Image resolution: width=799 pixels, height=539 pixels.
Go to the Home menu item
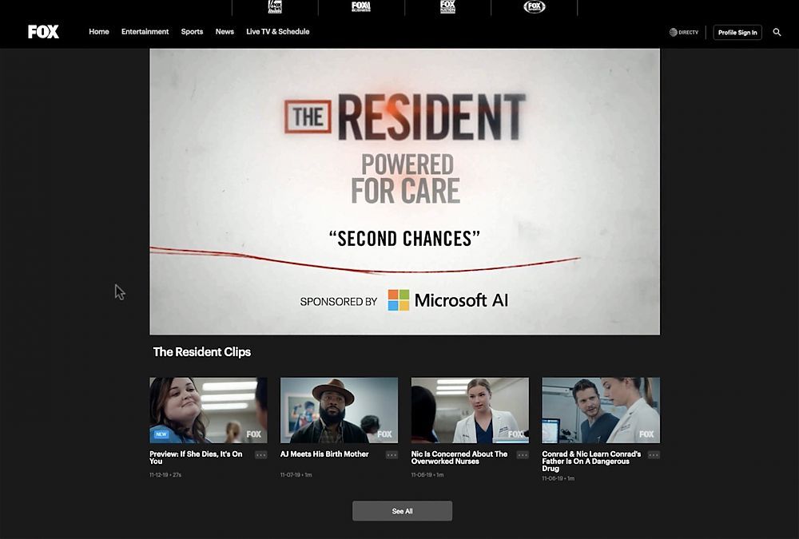tap(99, 32)
